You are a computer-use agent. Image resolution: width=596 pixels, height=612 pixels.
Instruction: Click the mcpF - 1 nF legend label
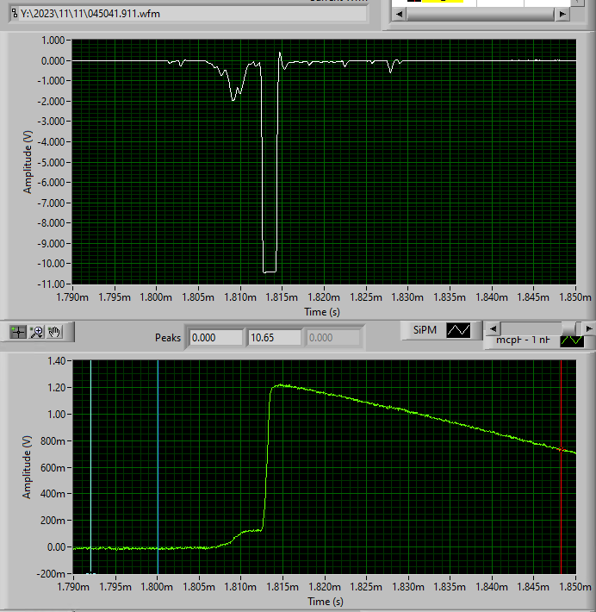pyautogui.click(x=523, y=340)
